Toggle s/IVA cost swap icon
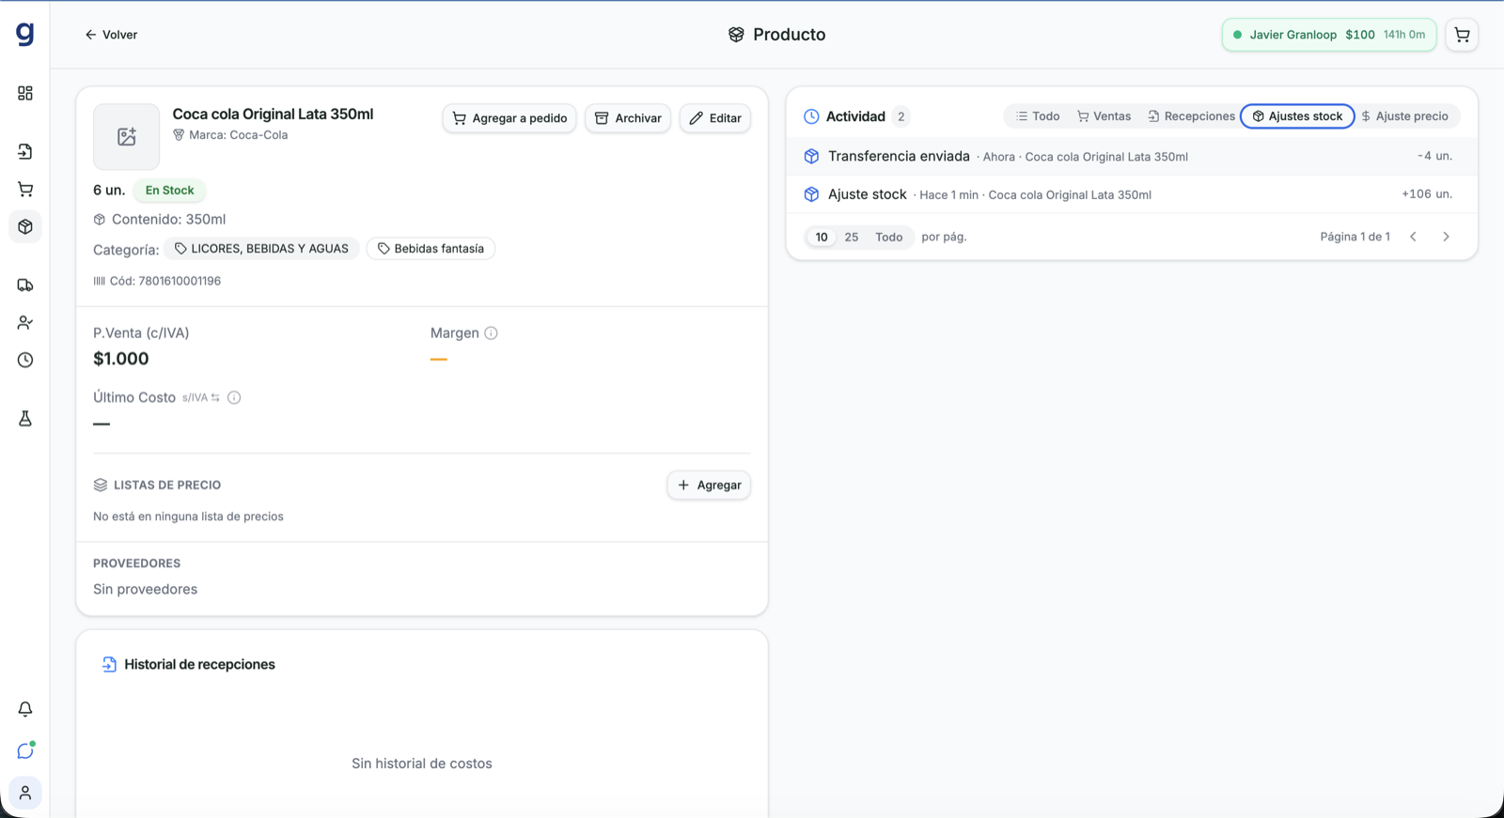The width and height of the screenshot is (1504, 818). click(215, 398)
